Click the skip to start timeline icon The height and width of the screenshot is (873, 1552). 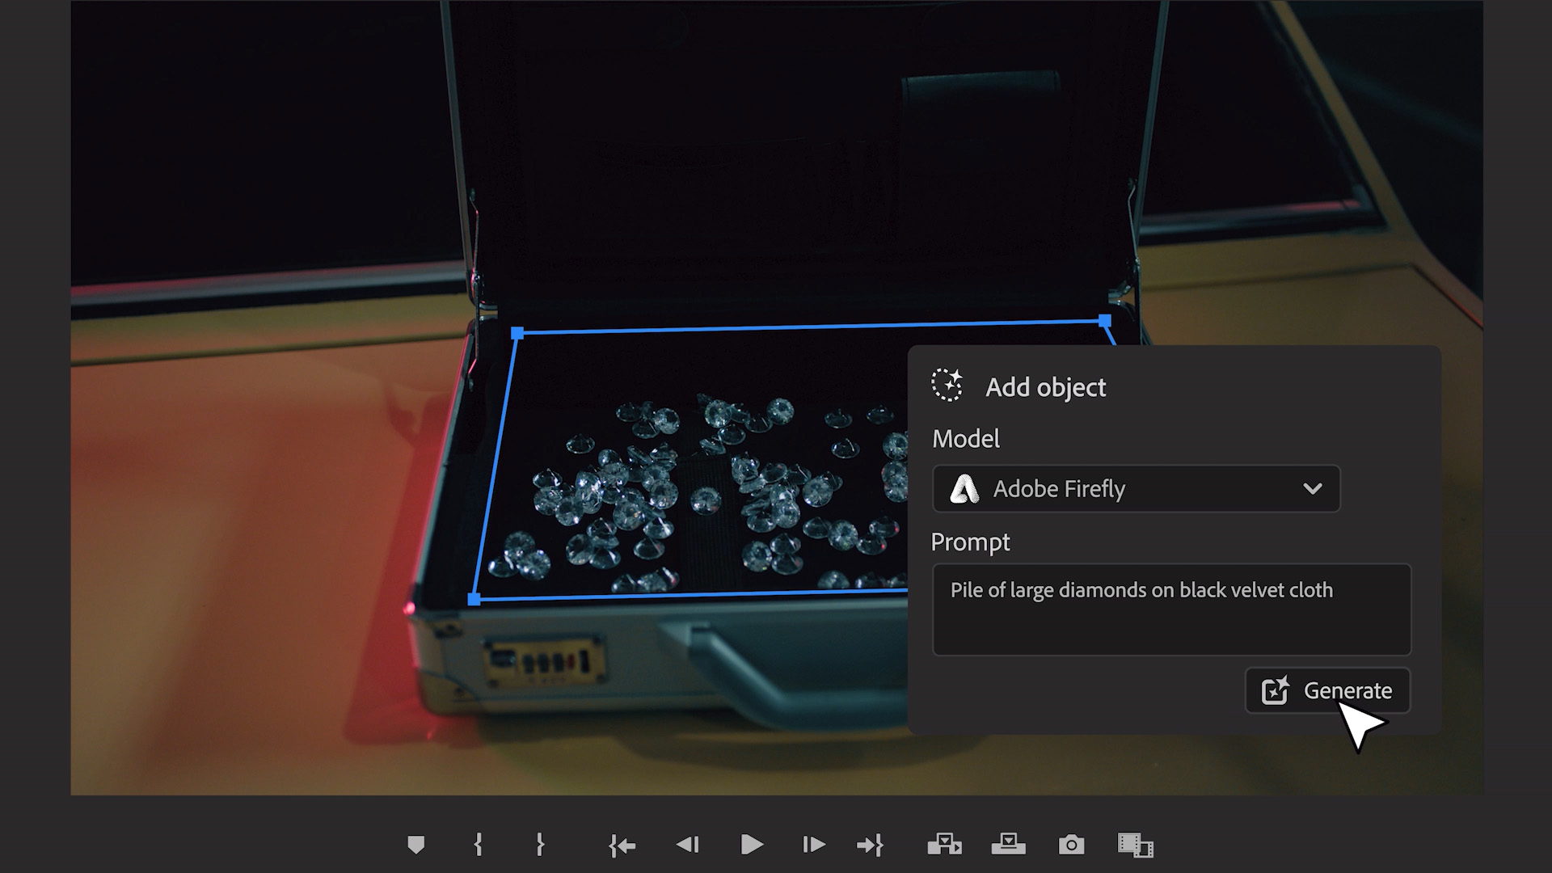coord(622,844)
